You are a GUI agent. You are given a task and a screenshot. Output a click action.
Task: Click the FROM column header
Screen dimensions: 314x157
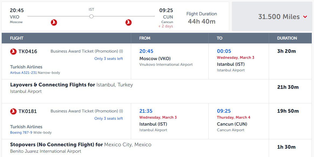click(x=145, y=38)
